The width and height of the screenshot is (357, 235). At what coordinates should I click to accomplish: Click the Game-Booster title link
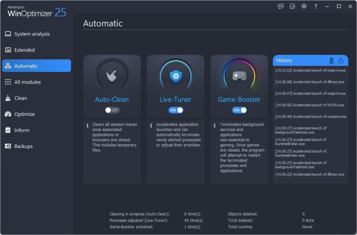(239, 100)
